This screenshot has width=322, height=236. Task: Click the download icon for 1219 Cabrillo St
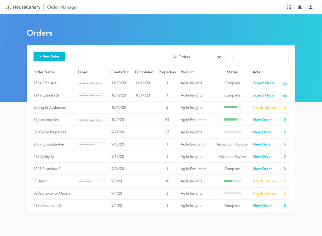click(285, 95)
